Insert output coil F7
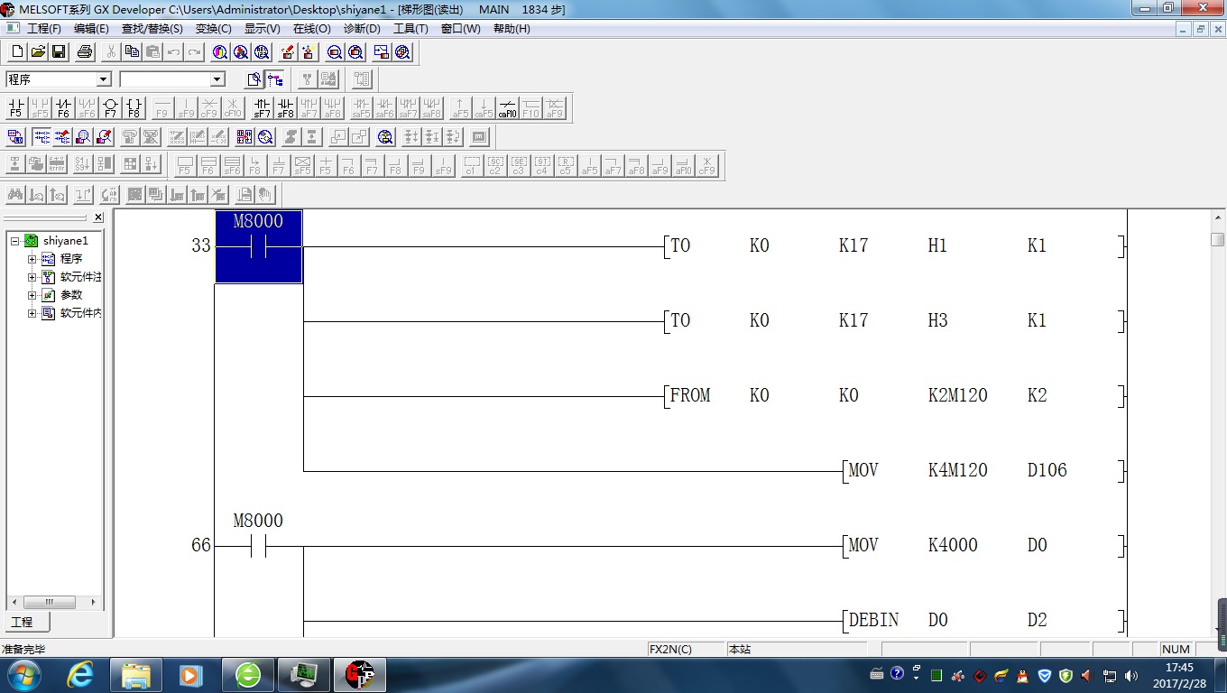Image resolution: width=1227 pixels, height=693 pixels. pyautogui.click(x=110, y=108)
